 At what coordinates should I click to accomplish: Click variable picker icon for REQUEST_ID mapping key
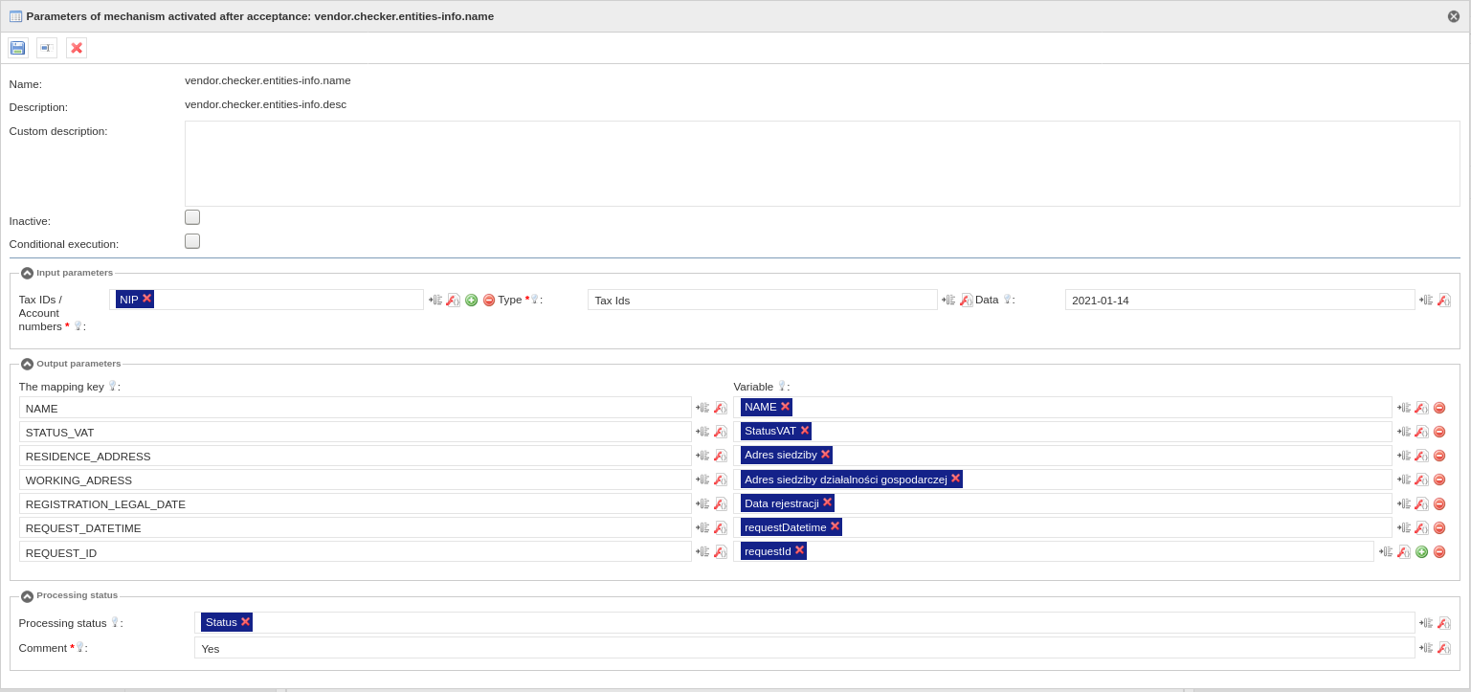[702, 551]
